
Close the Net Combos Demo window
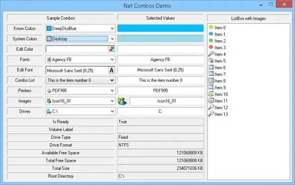coord(284,4)
